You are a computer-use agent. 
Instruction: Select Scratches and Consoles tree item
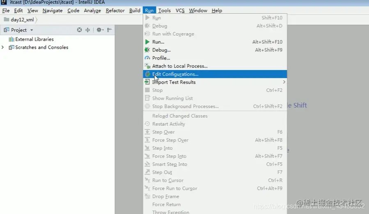(x=41, y=47)
